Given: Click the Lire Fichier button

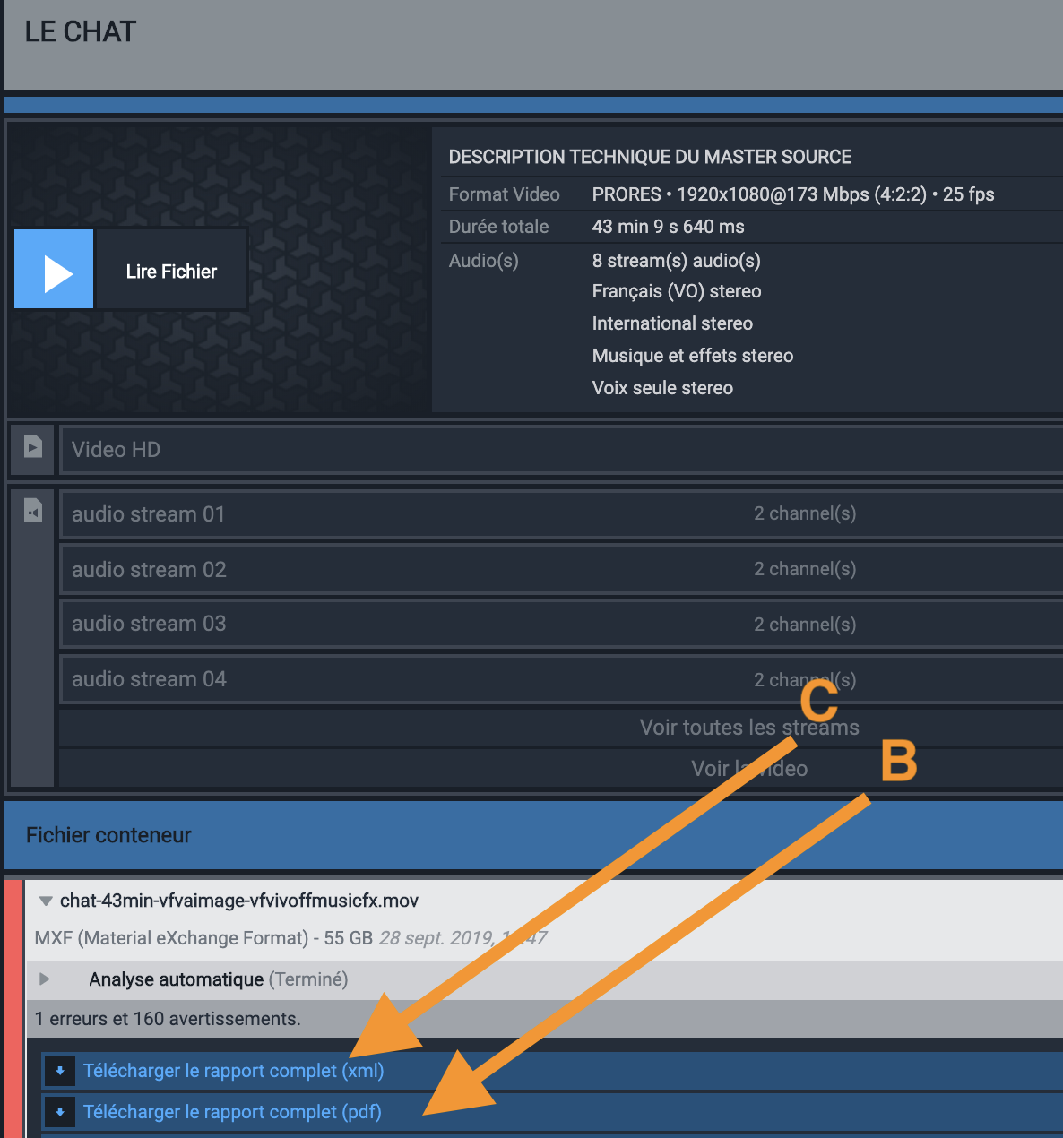Looking at the screenshot, I should pos(171,271).
